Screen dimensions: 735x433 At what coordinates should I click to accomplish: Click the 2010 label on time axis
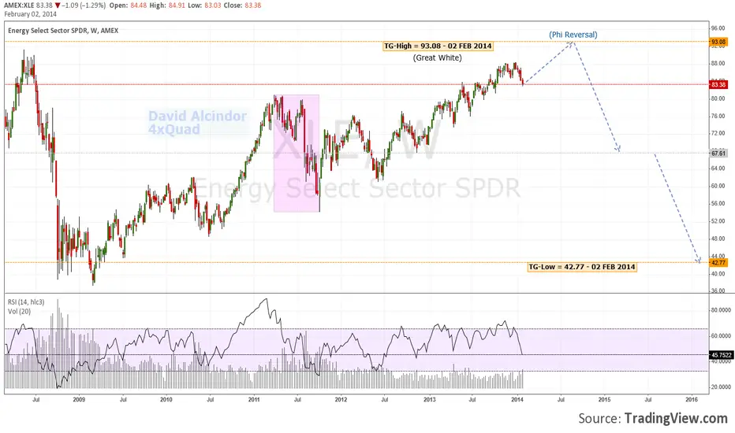[x=166, y=399]
